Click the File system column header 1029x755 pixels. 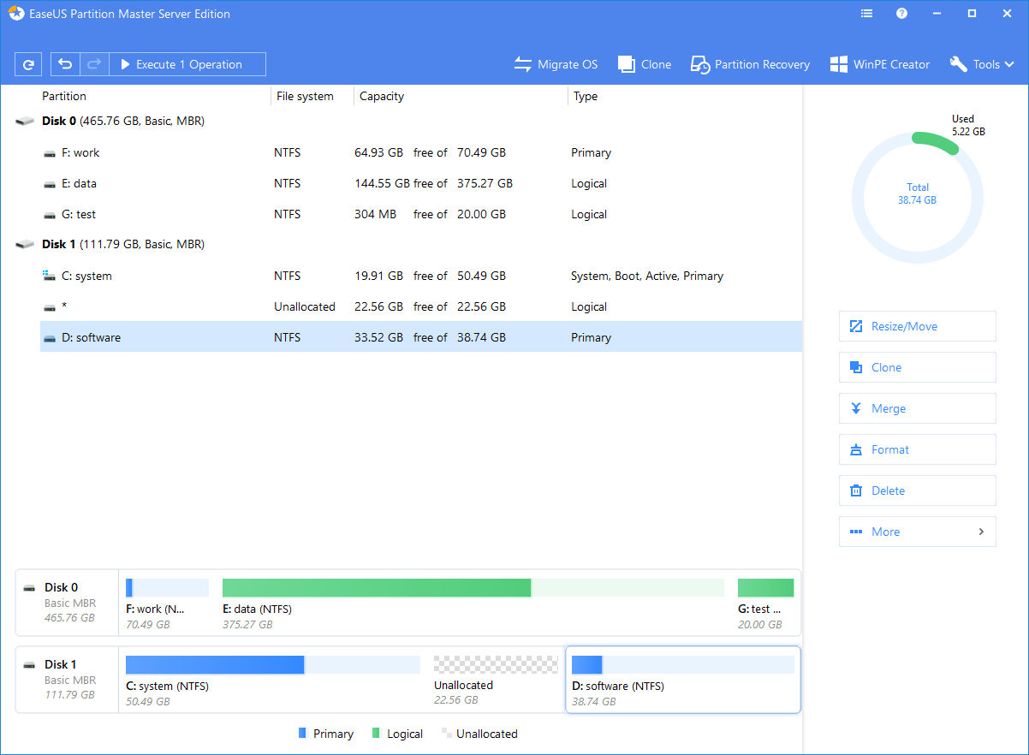point(304,96)
